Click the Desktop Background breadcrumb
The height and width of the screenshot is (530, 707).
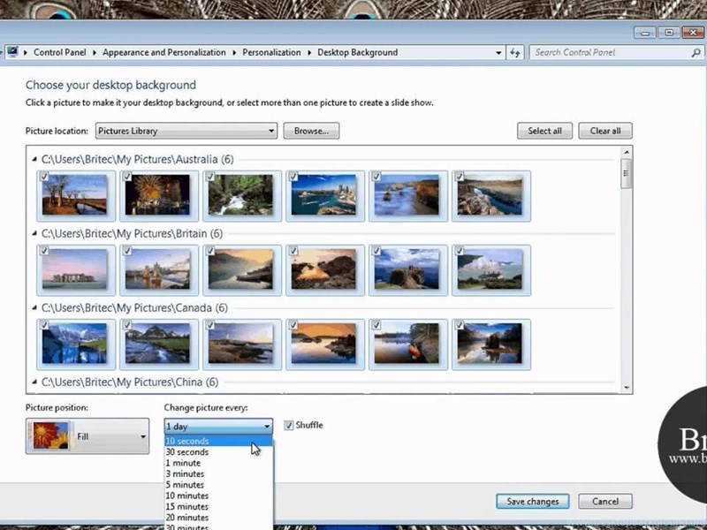358,53
